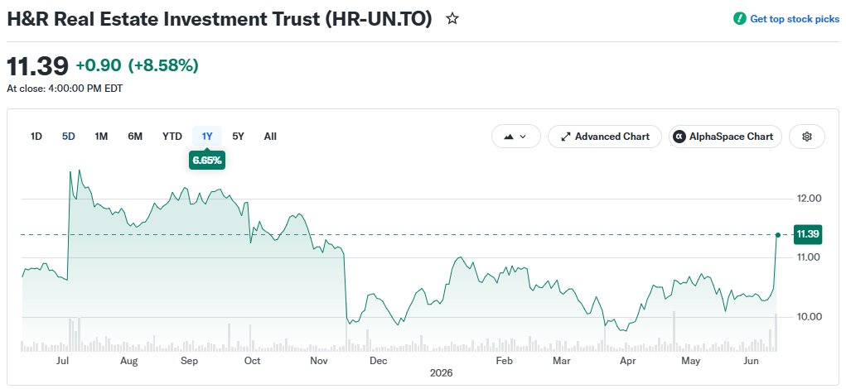Open the AlphaSpace Chart button
Viewport: 846px width, 389px height.
click(x=724, y=137)
